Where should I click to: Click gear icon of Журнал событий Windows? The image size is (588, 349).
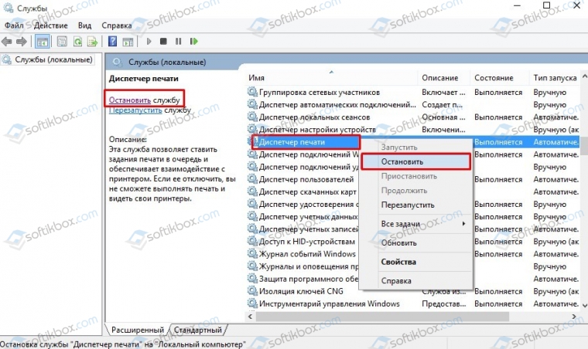(x=252, y=253)
